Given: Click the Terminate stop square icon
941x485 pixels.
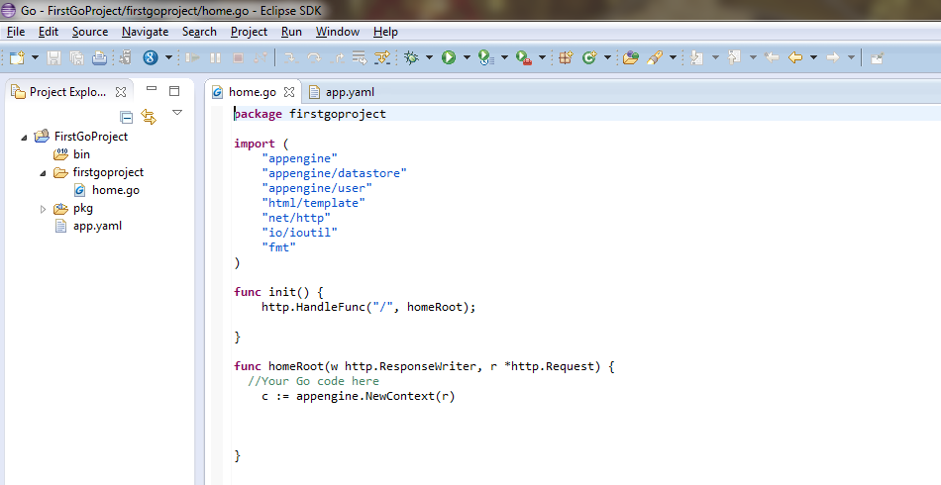Looking at the screenshot, I should (239, 57).
